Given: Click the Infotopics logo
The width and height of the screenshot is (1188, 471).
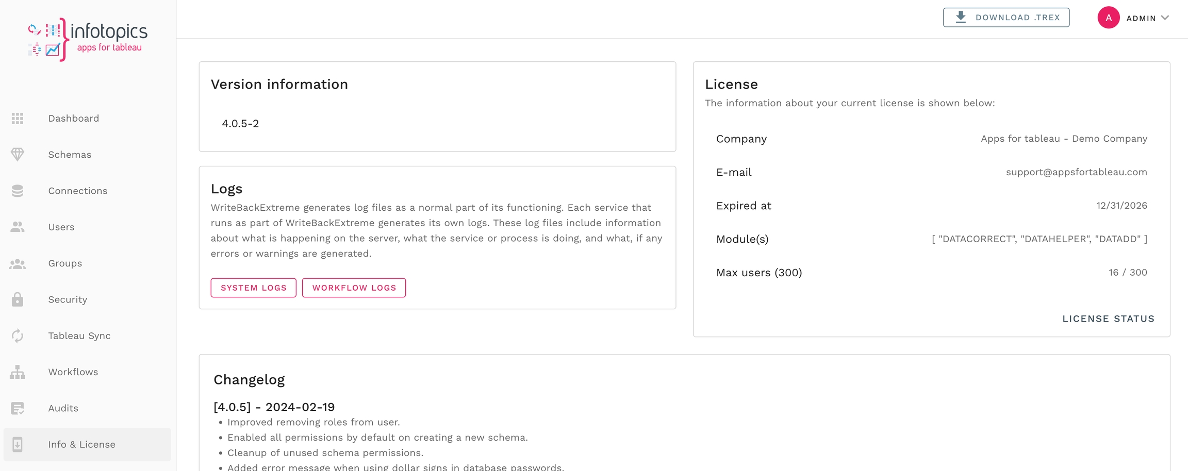Looking at the screenshot, I should pos(88,39).
